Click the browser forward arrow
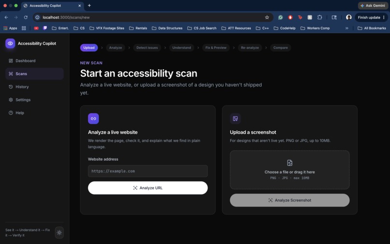390x244 pixels. pos(16,17)
